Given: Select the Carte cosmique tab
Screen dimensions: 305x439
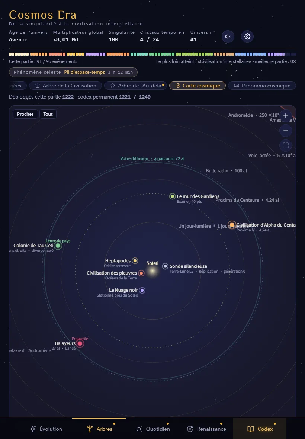Looking at the screenshot, I should coord(198,86).
